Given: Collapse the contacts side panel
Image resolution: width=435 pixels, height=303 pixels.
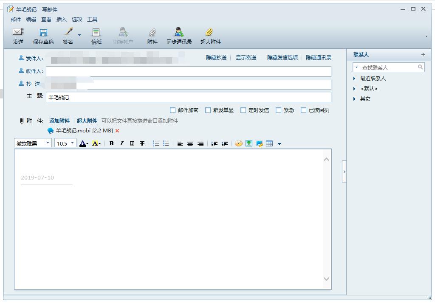Looking at the screenshot, I should click(x=344, y=171).
